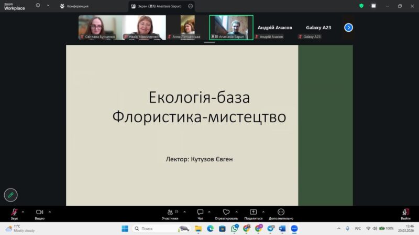Unmute microphone with the Звук icon
Viewport: 419px width, 235px height.
click(14, 212)
